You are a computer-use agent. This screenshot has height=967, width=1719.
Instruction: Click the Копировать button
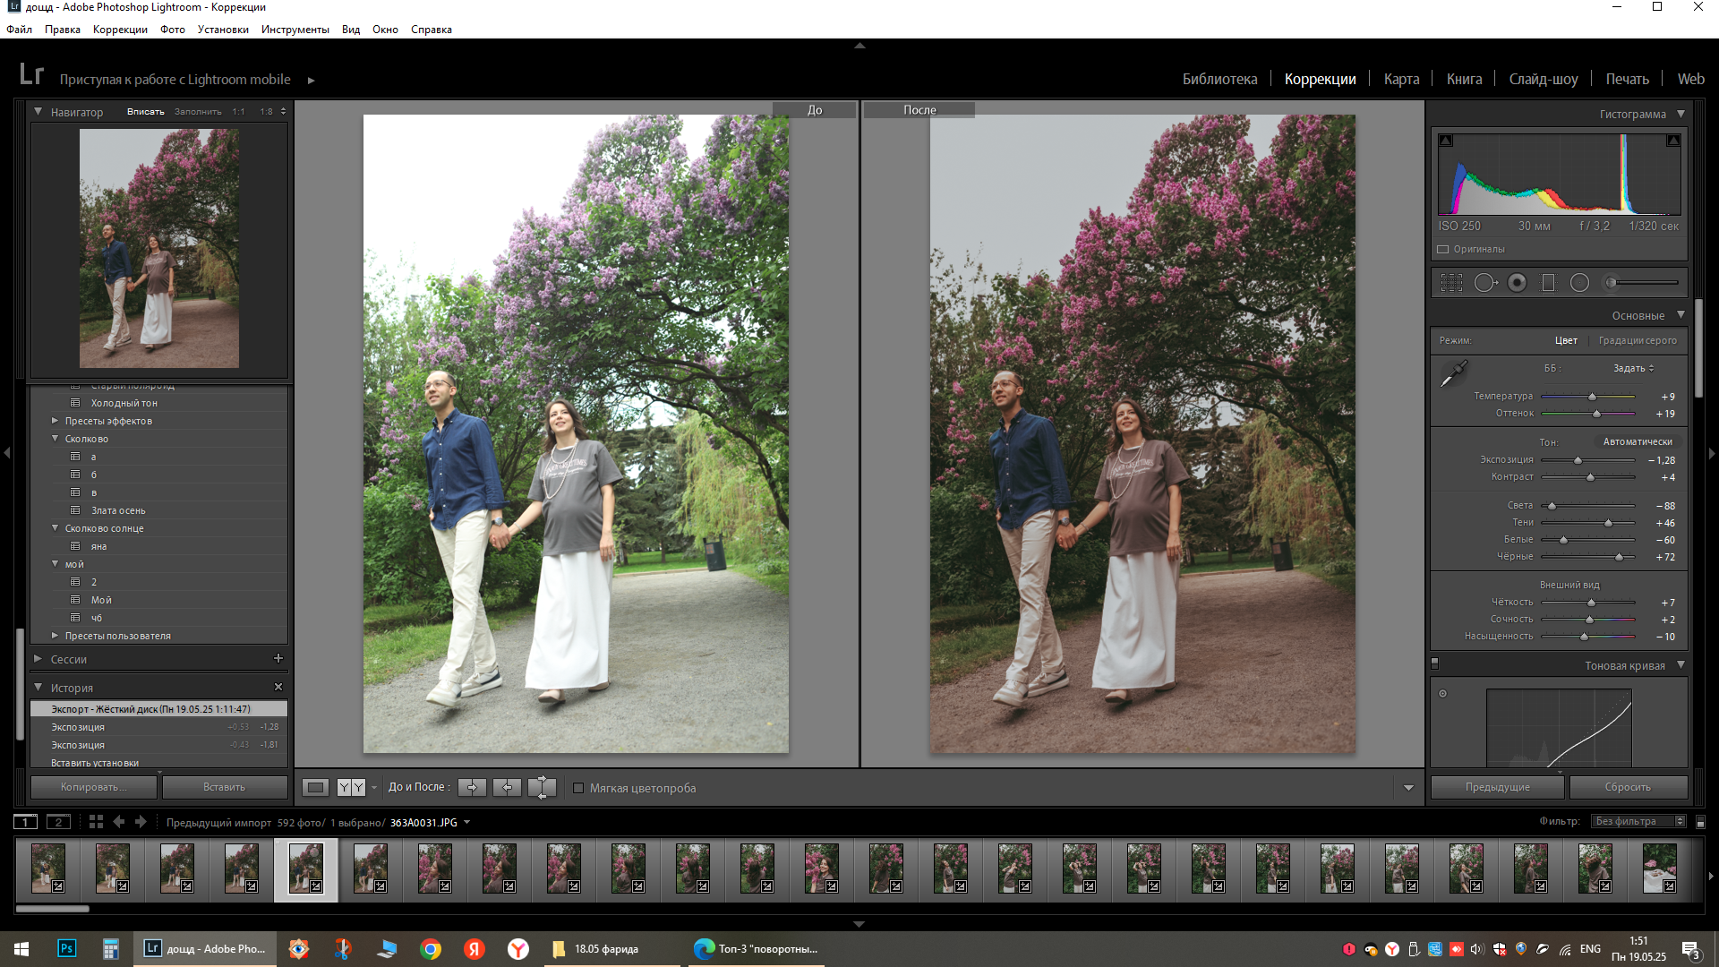click(93, 787)
